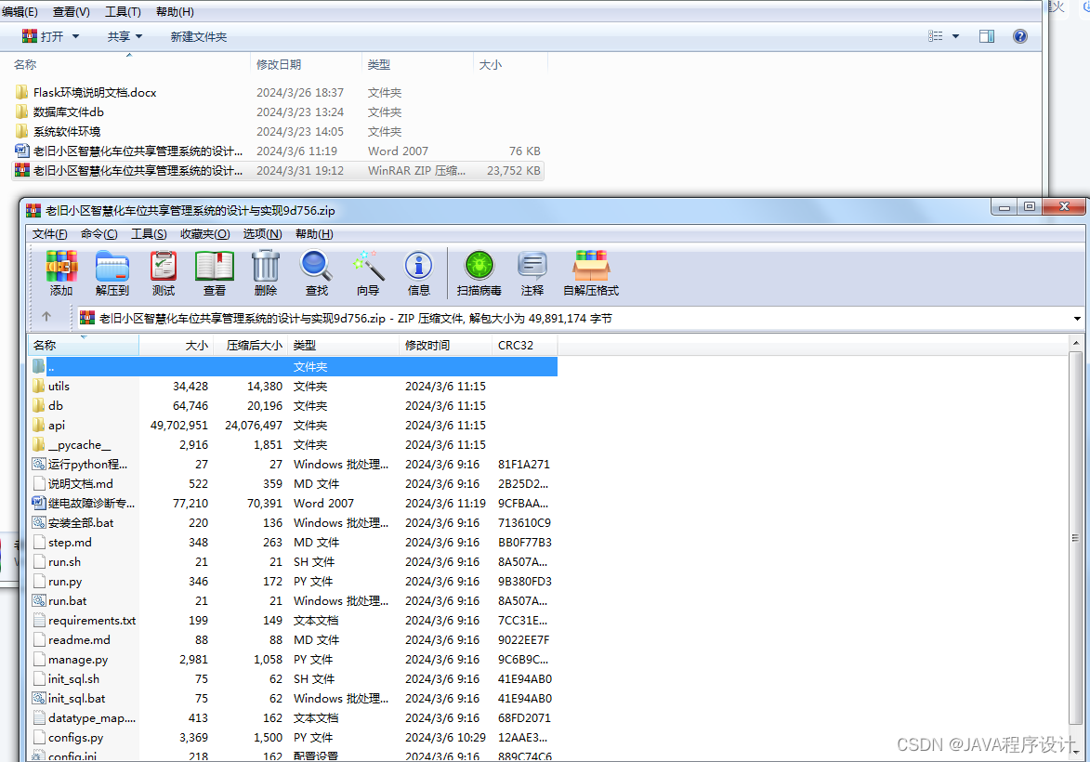Screen dimensions: 1090x762
Task: Sort archive by 压缩后大小 column header
Action: (x=250, y=345)
